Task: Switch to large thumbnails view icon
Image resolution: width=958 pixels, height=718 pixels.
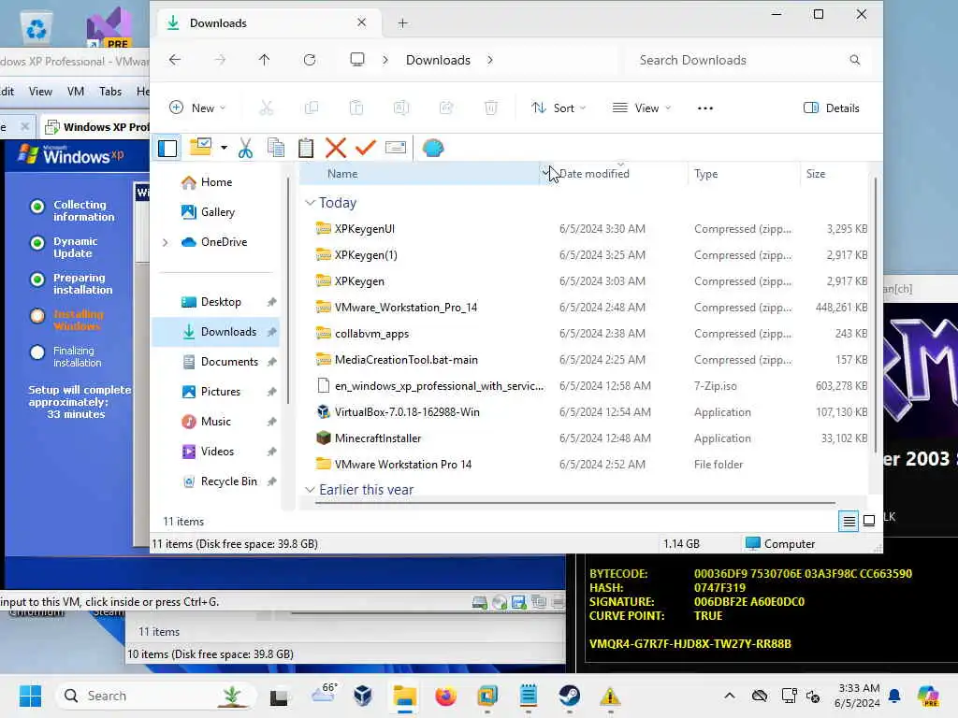Action: click(869, 522)
